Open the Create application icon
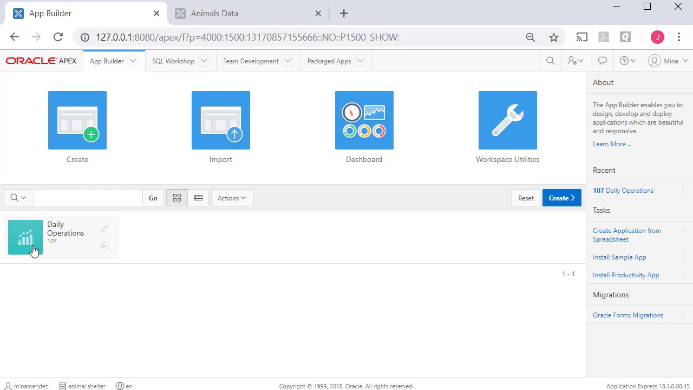693x390 pixels. [x=77, y=120]
